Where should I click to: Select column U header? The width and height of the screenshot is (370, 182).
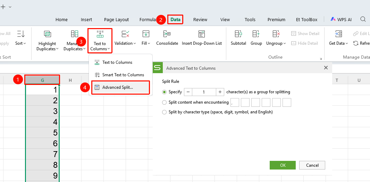pyautogui.click(x=359, y=80)
